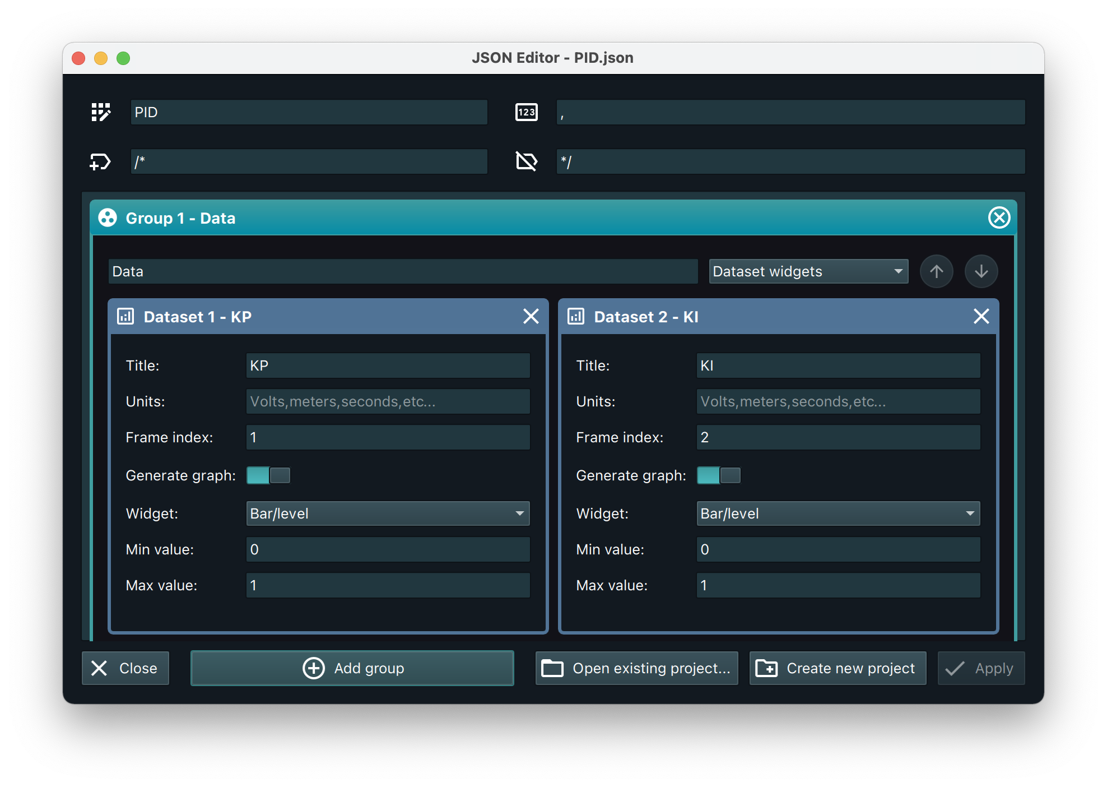Click the frame start sequence icon
The height and width of the screenshot is (787, 1107).
click(101, 161)
